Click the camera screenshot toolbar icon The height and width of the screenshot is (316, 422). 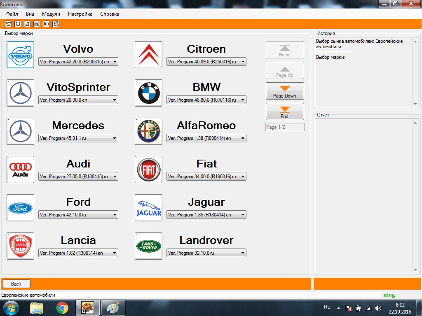click(46, 24)
